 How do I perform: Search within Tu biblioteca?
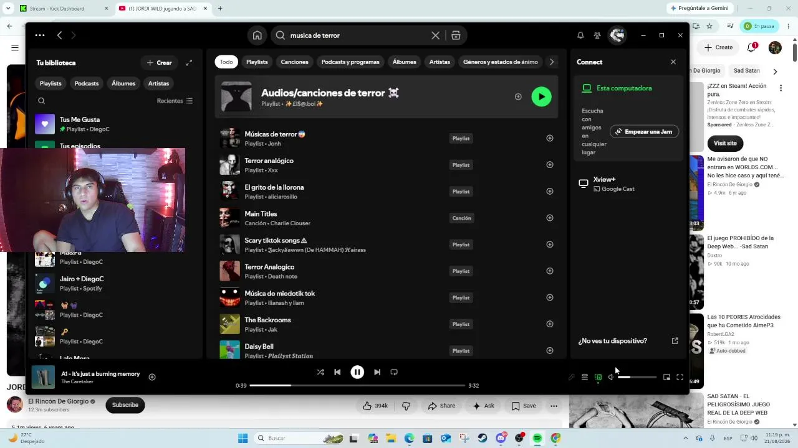(42, 101)
